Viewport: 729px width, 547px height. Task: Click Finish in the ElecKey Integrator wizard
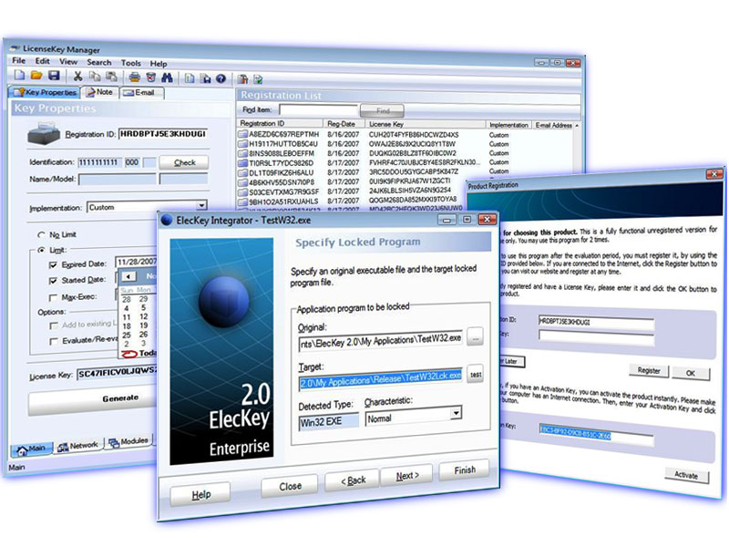tap(464, 470)
